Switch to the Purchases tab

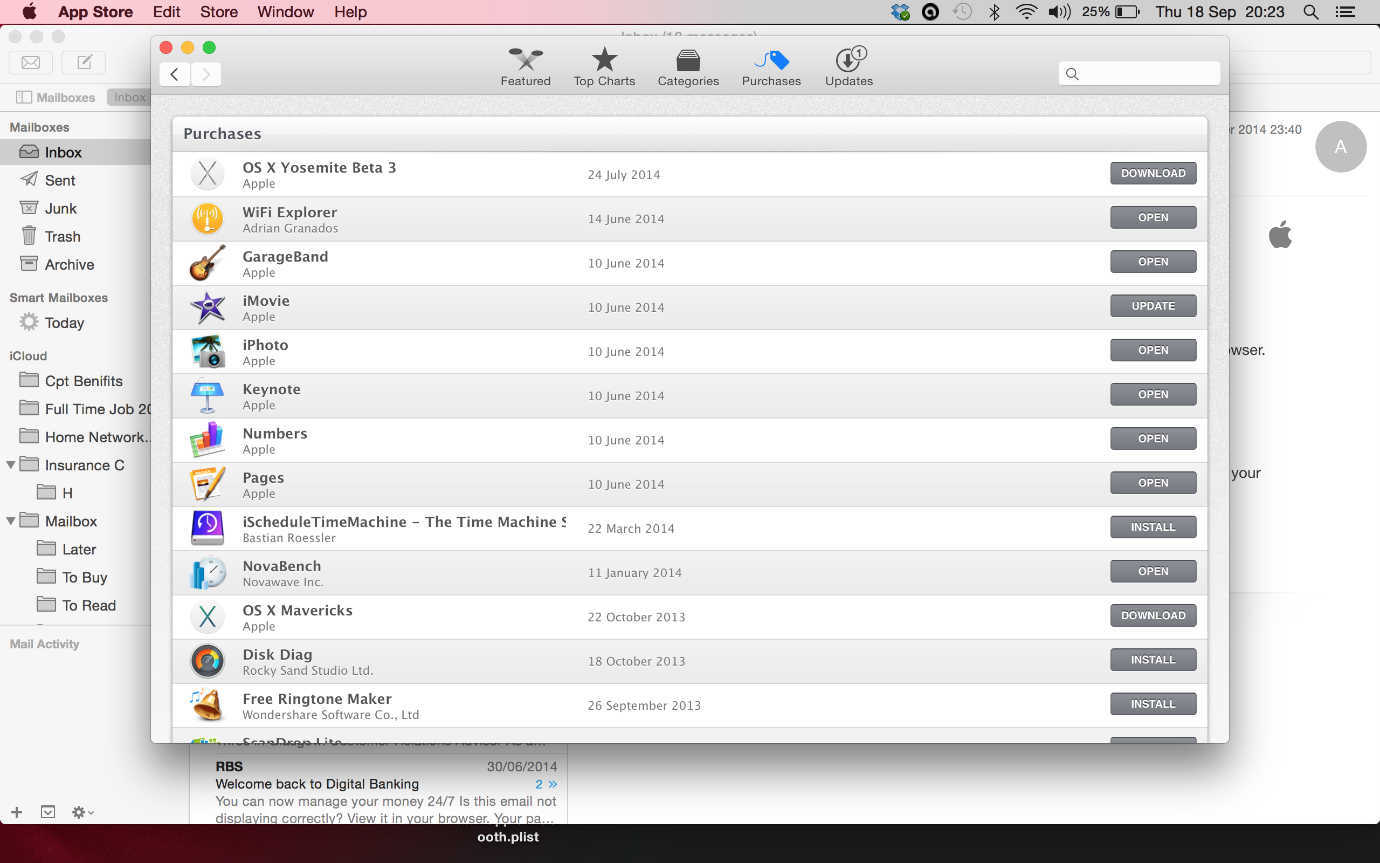(771, 67)
